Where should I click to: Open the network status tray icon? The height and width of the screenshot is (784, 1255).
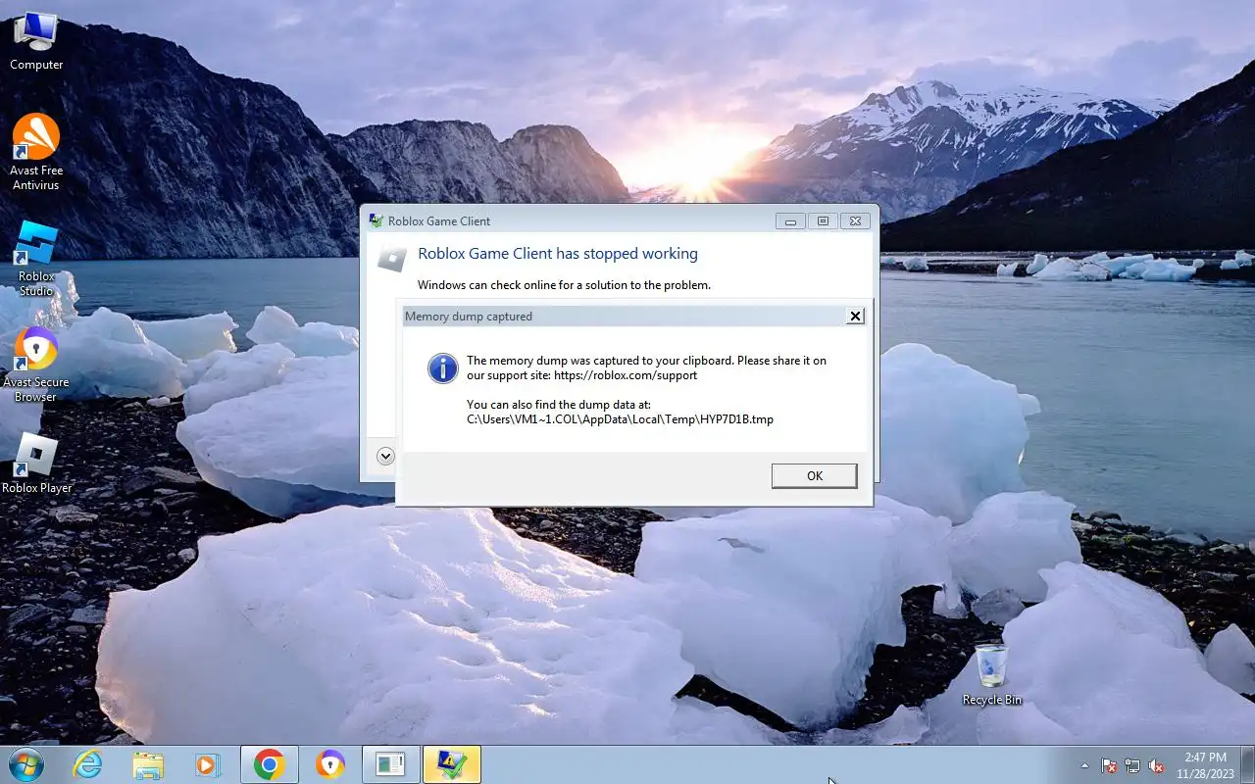(1132, 765)
